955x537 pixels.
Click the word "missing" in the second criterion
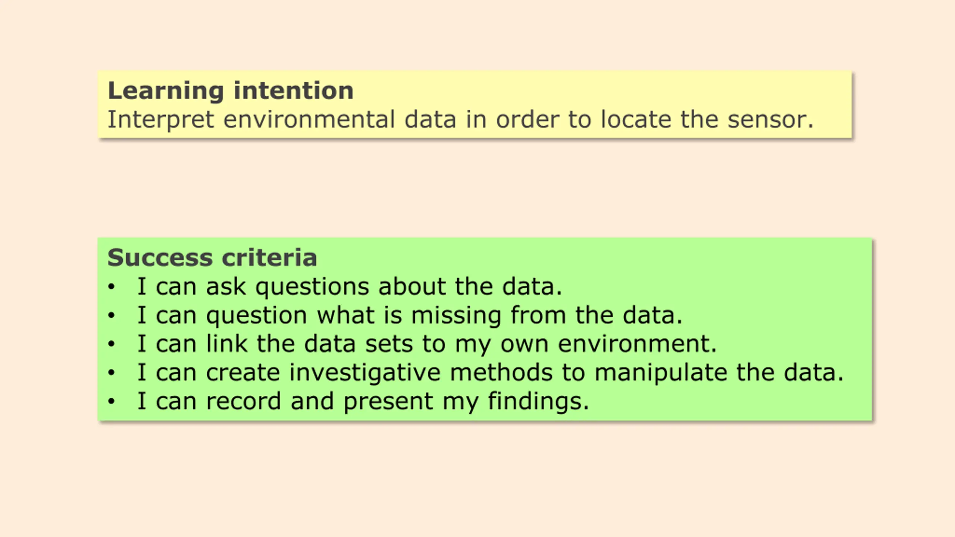(x=456, y=317)
